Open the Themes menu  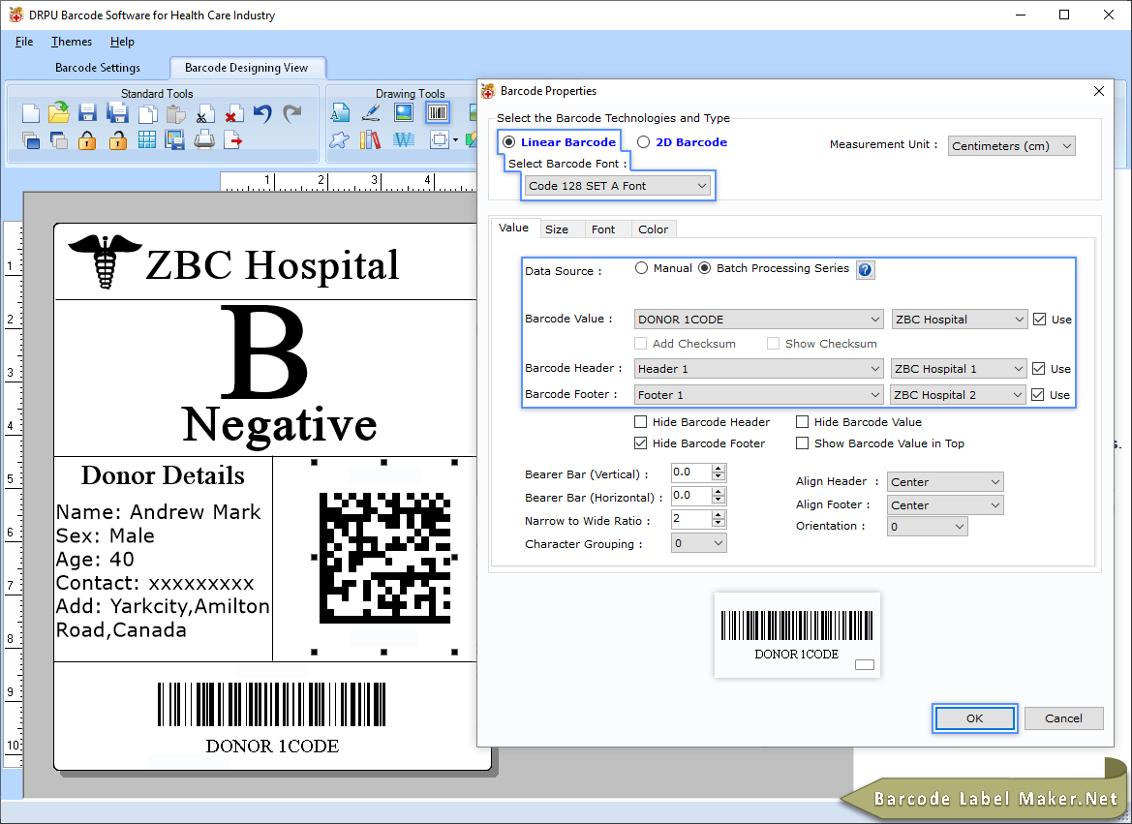pos(72,42)
